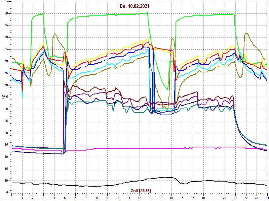Select the 45 tick label on temperature axis
269x201 pixels.
point(5,97)
